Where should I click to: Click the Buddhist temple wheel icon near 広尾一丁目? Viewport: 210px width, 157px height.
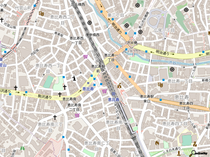pos(171,69)
